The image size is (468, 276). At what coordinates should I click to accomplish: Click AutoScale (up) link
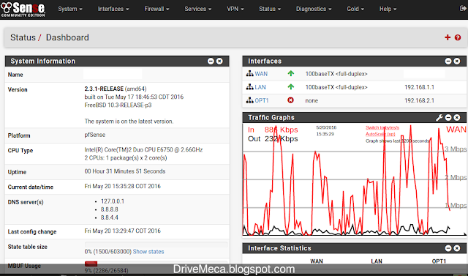pyautogui.click(x=380, y=134)
